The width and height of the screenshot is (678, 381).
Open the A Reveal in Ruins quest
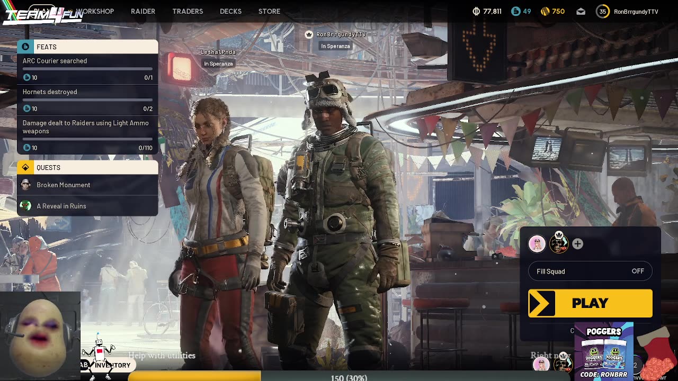click(87, 206)
